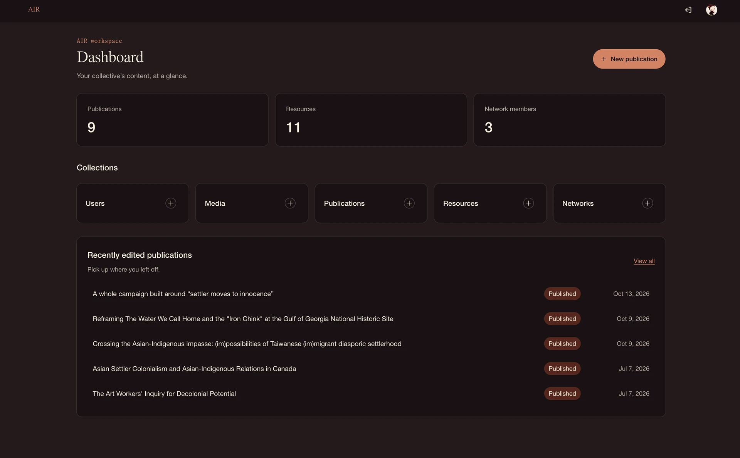The image size is (740, 458).
Task: Click Published badge on the Asian Settler Colonialism row
Action: point(562,369)
